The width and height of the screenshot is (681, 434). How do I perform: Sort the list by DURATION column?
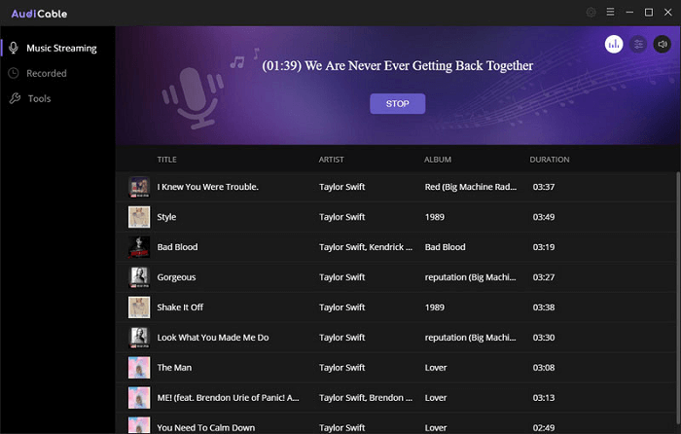(x=550, y=159)
